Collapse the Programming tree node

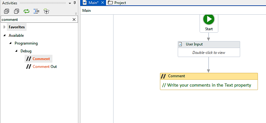(x=11, y=43)
